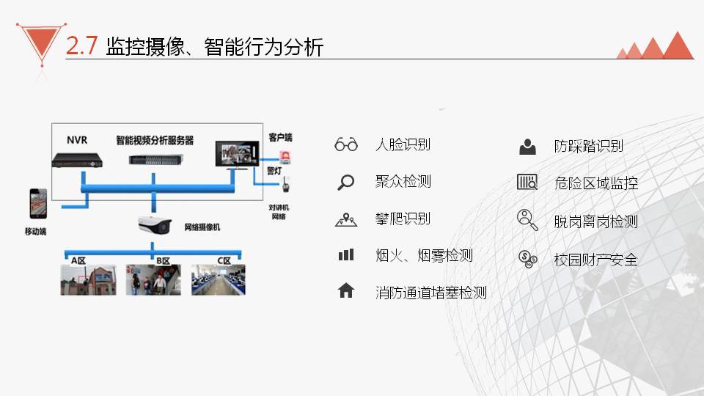Select the client monitor screen image
The height and width of the screenshot is (396, 704).
236,155
